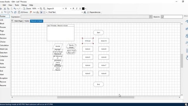The image size is (188, 106).
Task: Set a breakpoint with the red flag icon
Action: 31,12
